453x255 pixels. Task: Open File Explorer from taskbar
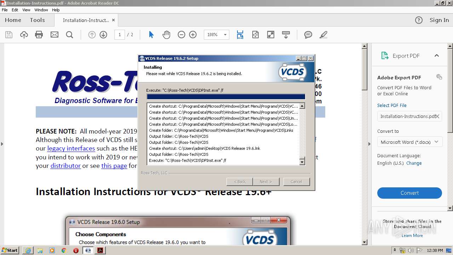40,250
